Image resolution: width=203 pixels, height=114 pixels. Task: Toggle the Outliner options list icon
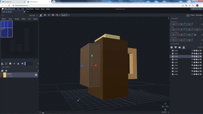point(184,47)
